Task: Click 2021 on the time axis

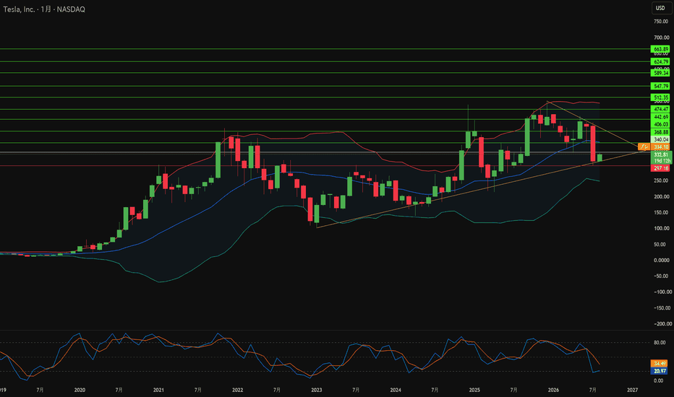Action: (158, 390)
